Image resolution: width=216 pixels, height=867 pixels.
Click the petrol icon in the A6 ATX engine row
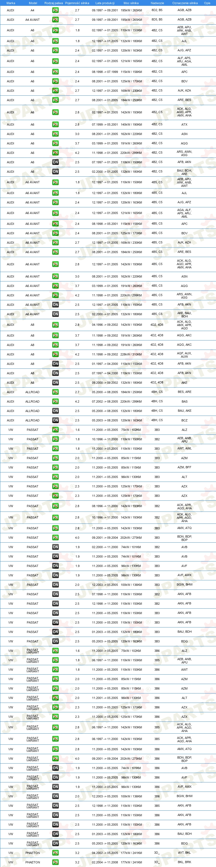click(x=55, y=124)
